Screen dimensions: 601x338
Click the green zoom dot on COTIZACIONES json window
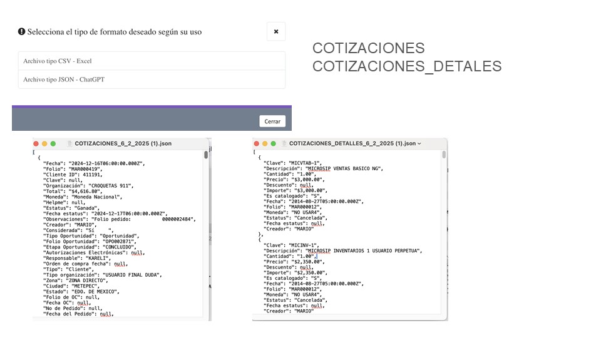53,143
